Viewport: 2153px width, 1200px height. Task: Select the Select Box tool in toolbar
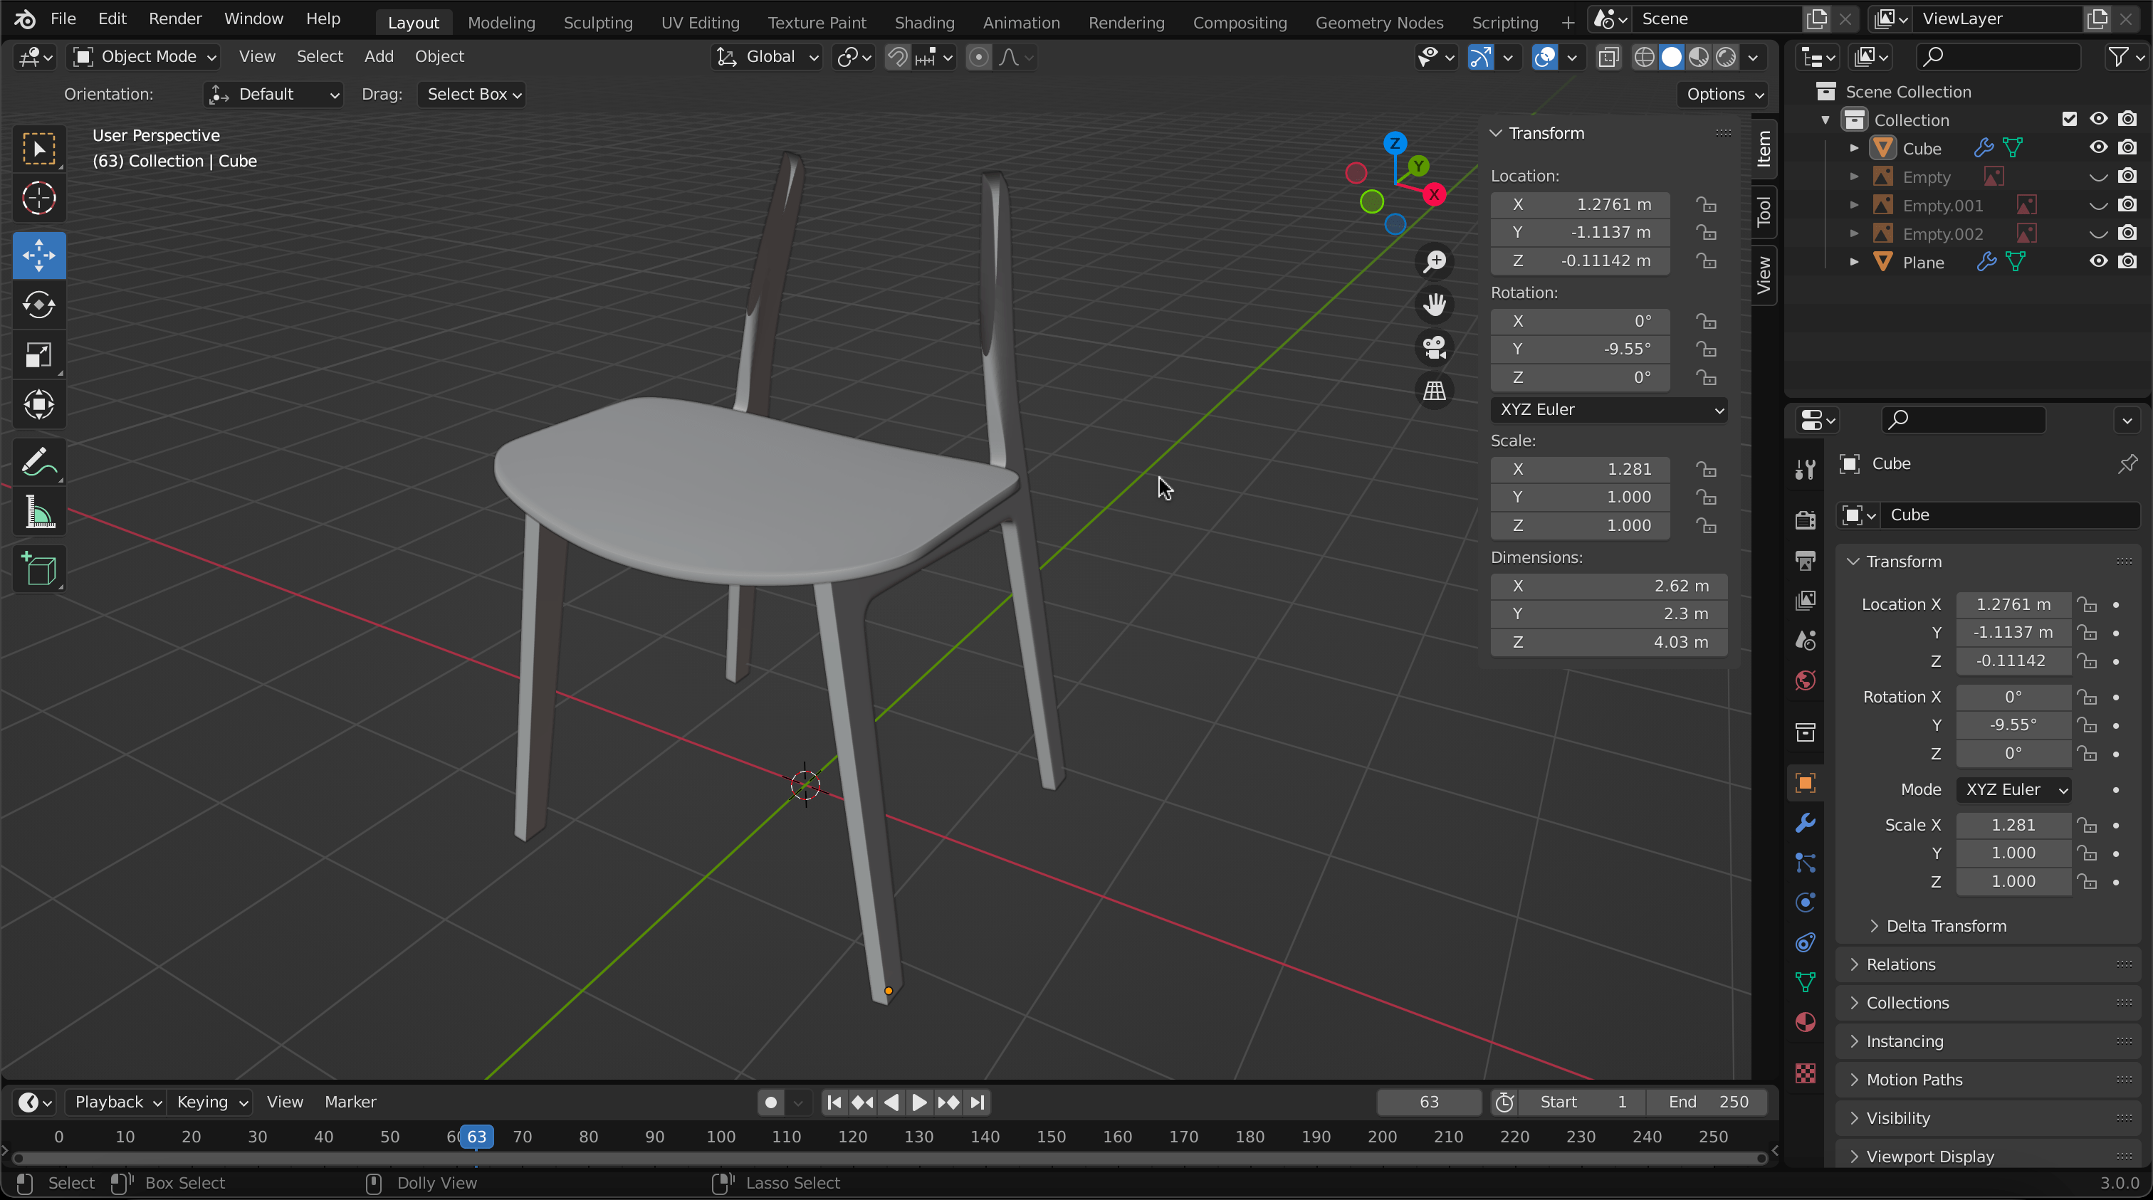click(x=38, y=150)
